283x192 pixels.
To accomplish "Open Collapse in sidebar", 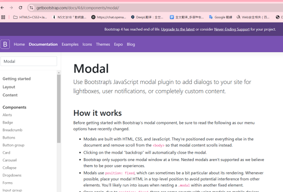I will 9,167.
